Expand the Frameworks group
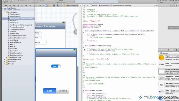Viewport: 179px width, 101px height. tap(5, 62)
